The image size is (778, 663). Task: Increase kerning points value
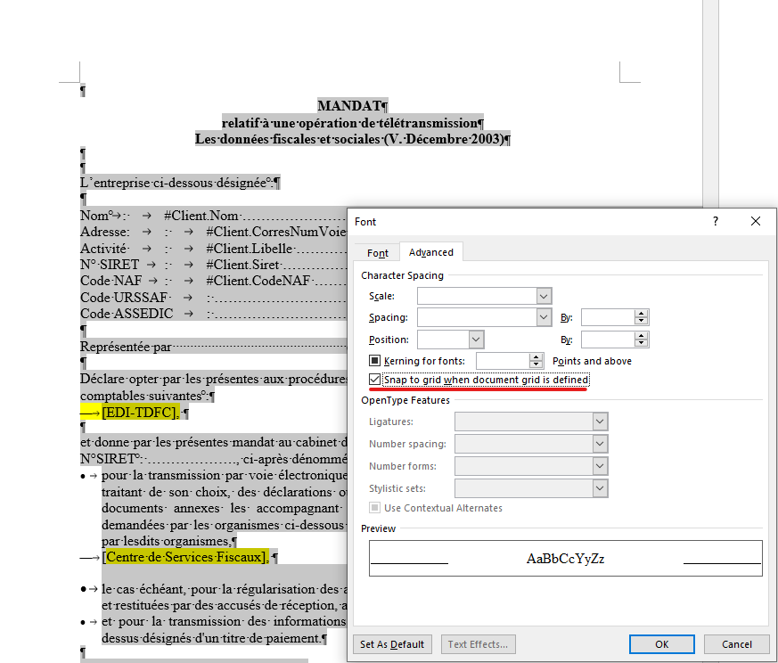click(x=536, y=357)
